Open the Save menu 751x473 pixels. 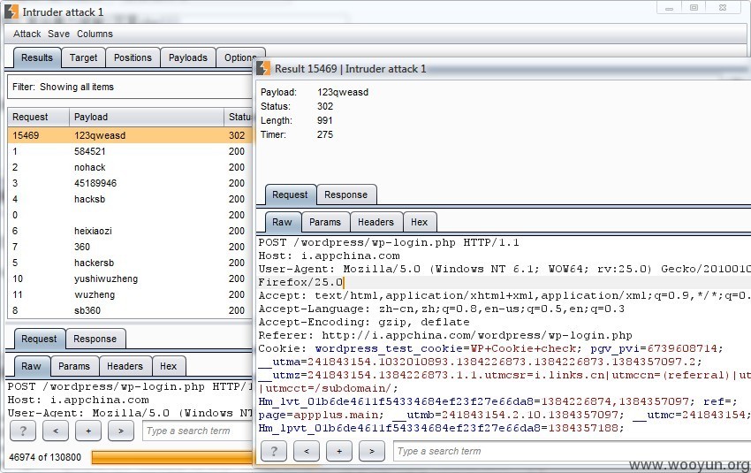pyautogui.click(x=58, y=34)
